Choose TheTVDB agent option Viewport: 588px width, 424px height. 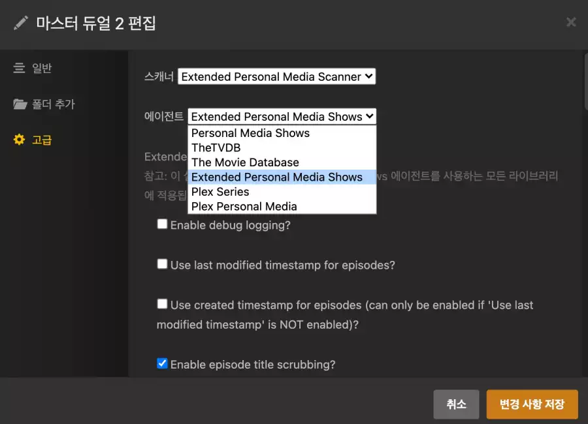282,147
